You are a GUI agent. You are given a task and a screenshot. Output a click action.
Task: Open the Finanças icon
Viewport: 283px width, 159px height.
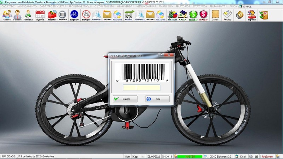172,15
